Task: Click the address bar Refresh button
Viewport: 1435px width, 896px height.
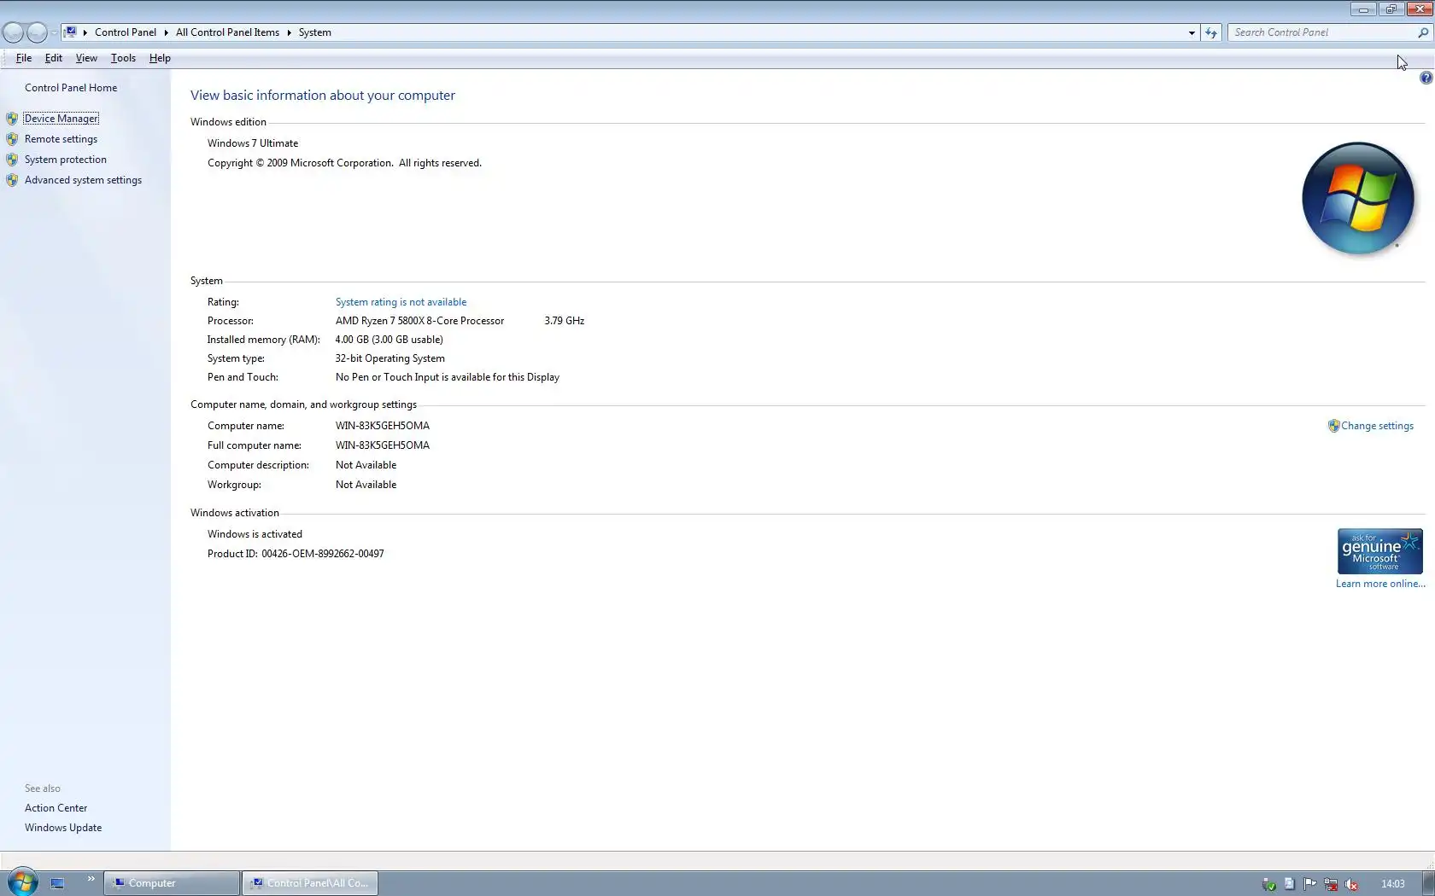Action: click(1211, 32)
